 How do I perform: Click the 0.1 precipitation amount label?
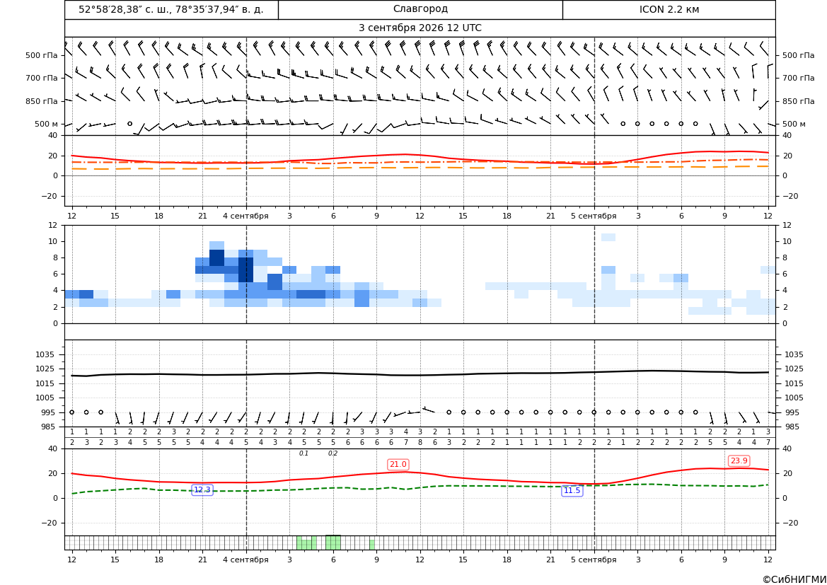pyautogui.click(x=303, y=453)
